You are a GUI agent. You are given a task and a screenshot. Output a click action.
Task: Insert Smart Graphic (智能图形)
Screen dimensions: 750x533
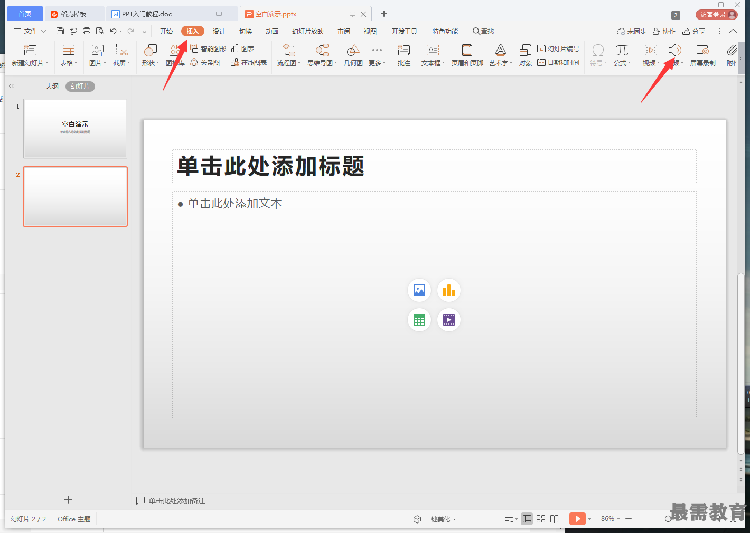208,49
